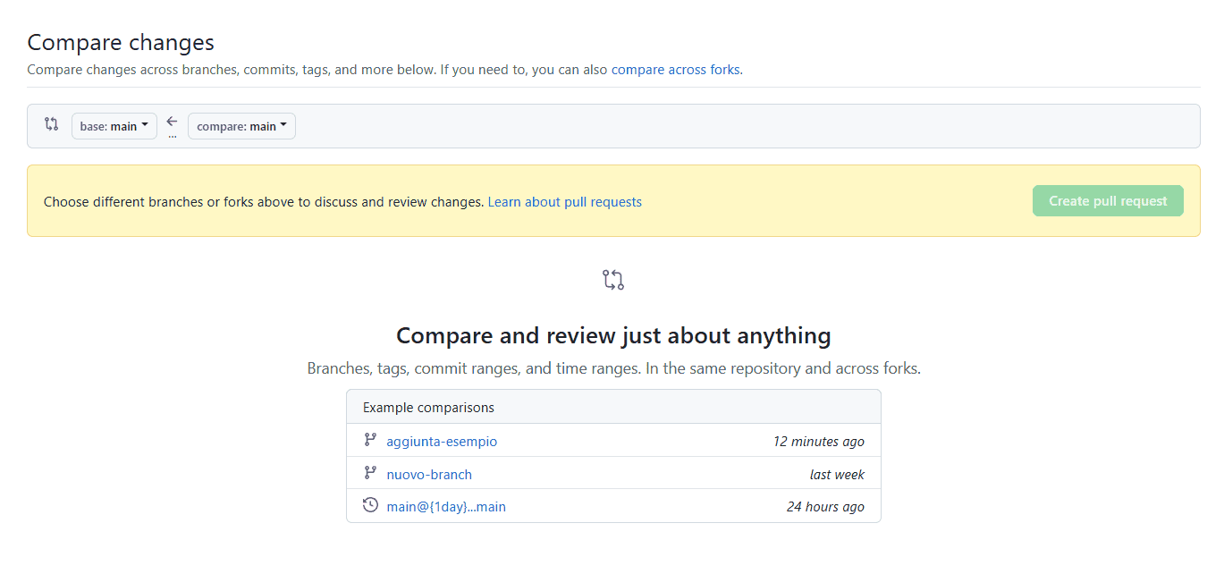Click the branch icon beside nuovo-branch
Screen dimensions: 1224x574
tap(370, 473)
